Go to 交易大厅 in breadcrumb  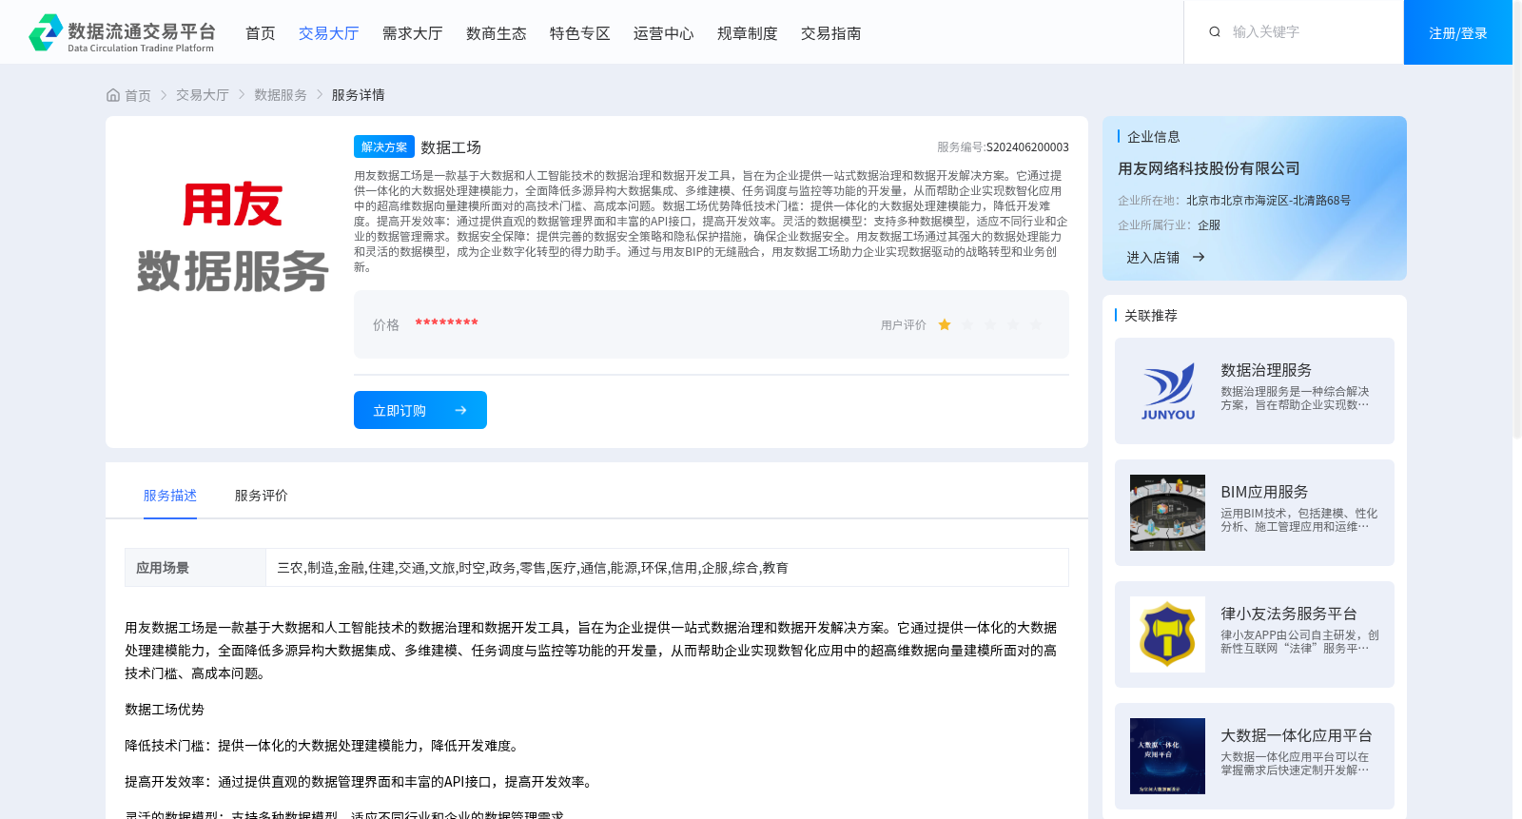pos(203,95)
